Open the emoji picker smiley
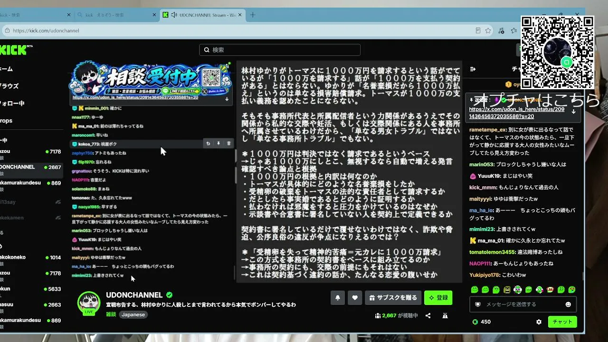This screenshot has width=608, height=342. 568,304
